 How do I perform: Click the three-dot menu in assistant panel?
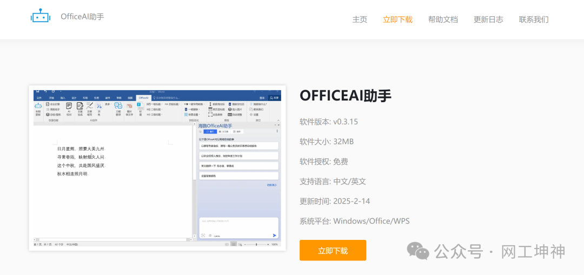click(x=277, y=131)
